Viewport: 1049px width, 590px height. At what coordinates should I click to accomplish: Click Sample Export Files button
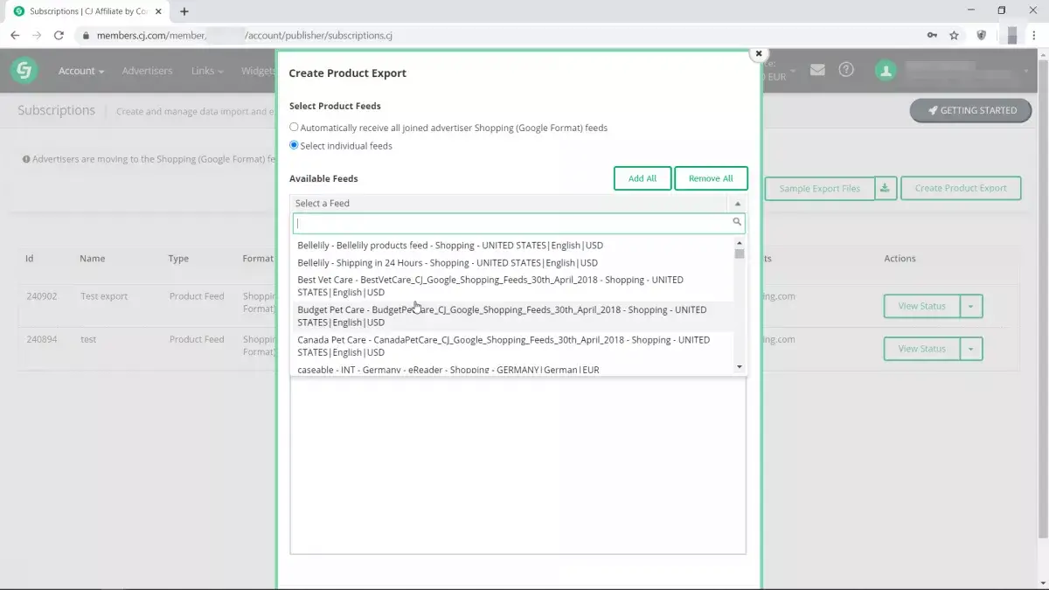click(820, 188)
